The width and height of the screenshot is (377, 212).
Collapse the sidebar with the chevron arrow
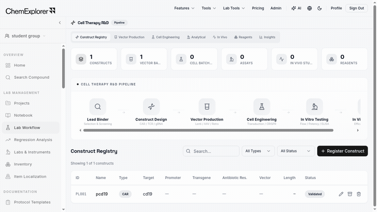pos(60,23)
